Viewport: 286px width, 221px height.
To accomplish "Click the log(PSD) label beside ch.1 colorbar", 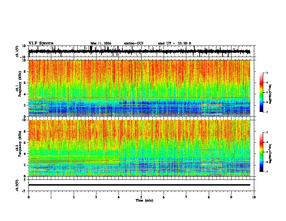I will [x=270, y=94].
